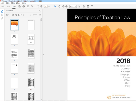Viewport: 136px width, 101px height.
Task: Open the email envelope icon
Action: pyautogui.click(x=28, y=6)
